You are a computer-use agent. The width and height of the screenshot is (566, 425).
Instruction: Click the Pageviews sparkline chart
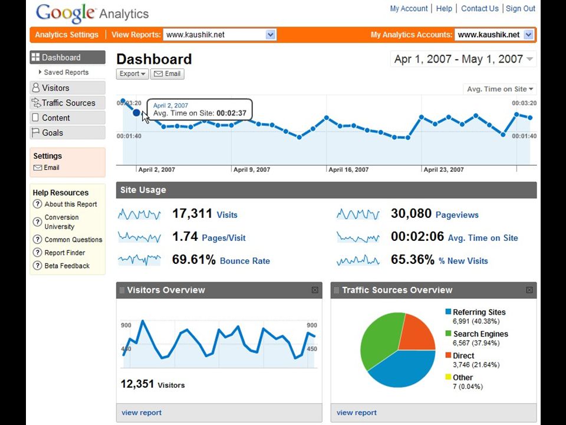click(x=358, y=214)
